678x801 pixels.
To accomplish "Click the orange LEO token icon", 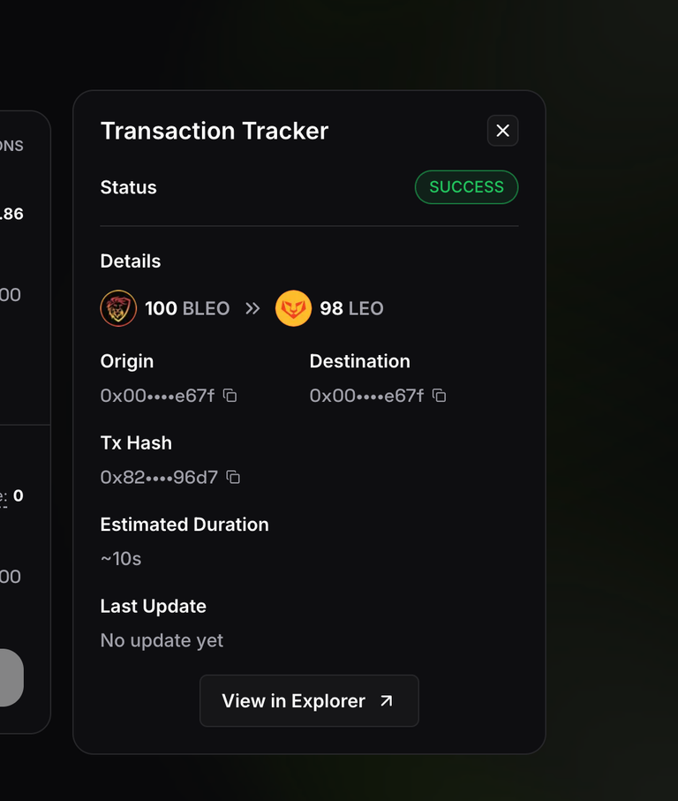I will tap(294, 308).
